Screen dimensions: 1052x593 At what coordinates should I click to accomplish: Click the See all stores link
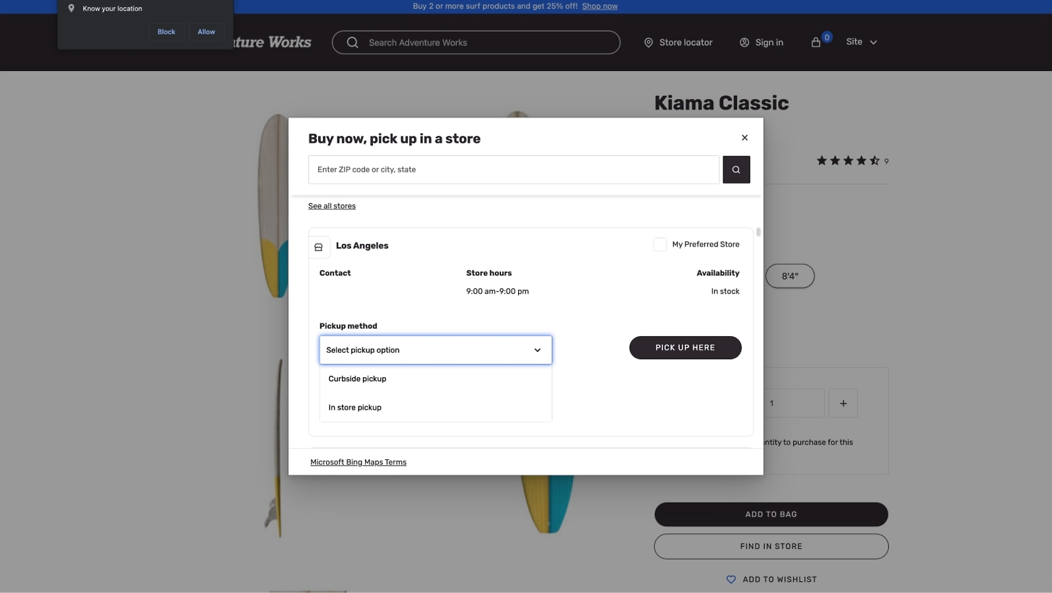coord(331,206)
